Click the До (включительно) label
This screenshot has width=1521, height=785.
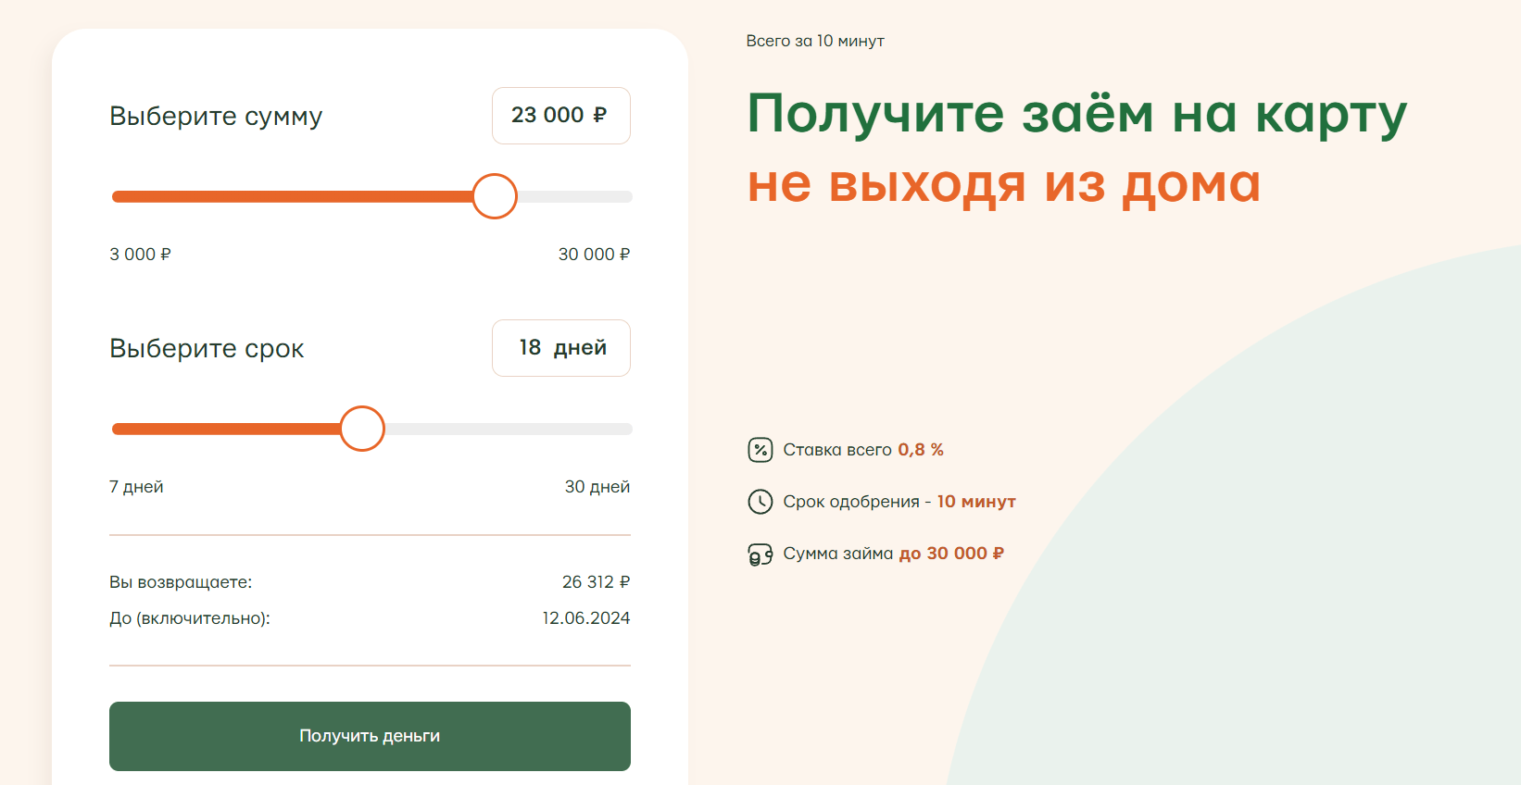(190, 618)
